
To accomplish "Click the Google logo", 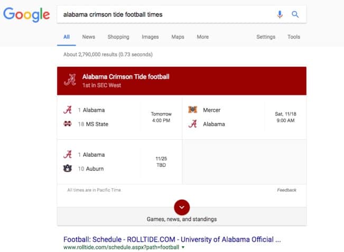I will click(x=26, y=14).
